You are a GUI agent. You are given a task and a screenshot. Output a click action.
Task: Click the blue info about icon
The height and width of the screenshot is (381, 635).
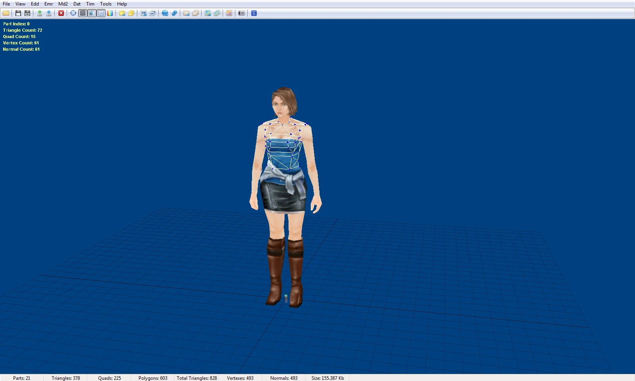254,13
